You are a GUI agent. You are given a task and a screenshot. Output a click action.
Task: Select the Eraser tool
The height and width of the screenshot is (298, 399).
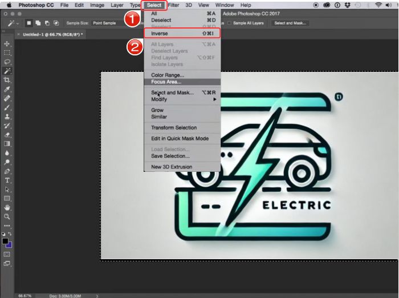(7, 135)
